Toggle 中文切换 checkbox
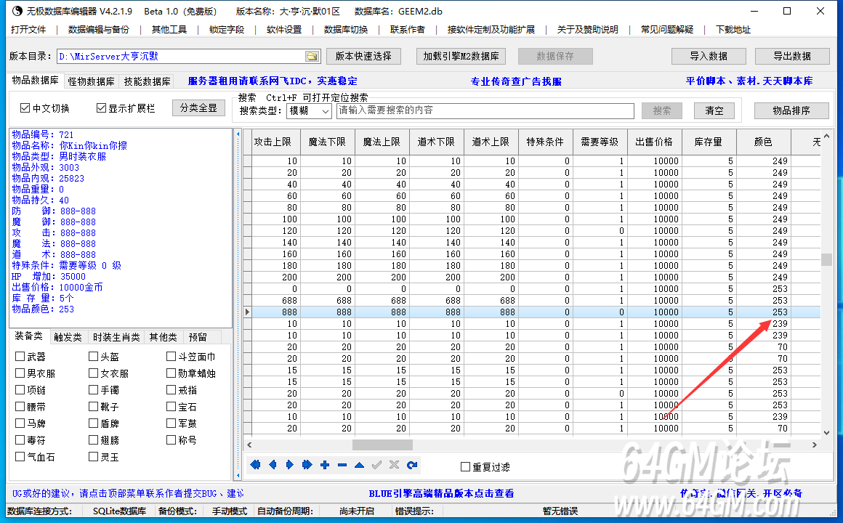 tap(25, 108)
